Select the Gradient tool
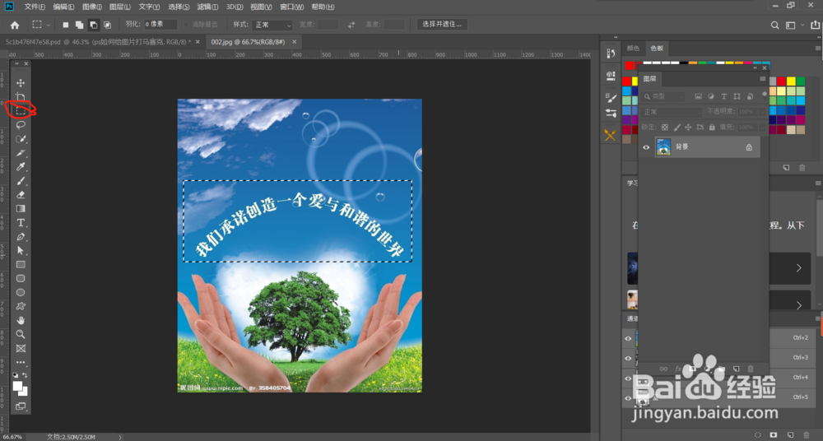This screenshot has height=441, width=823. point(21,208)
